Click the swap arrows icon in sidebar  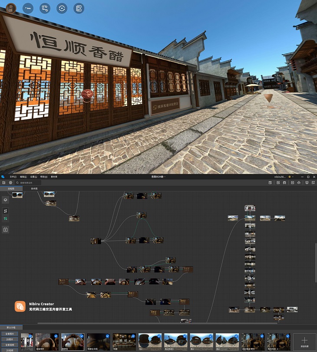(x=6, y=211)
